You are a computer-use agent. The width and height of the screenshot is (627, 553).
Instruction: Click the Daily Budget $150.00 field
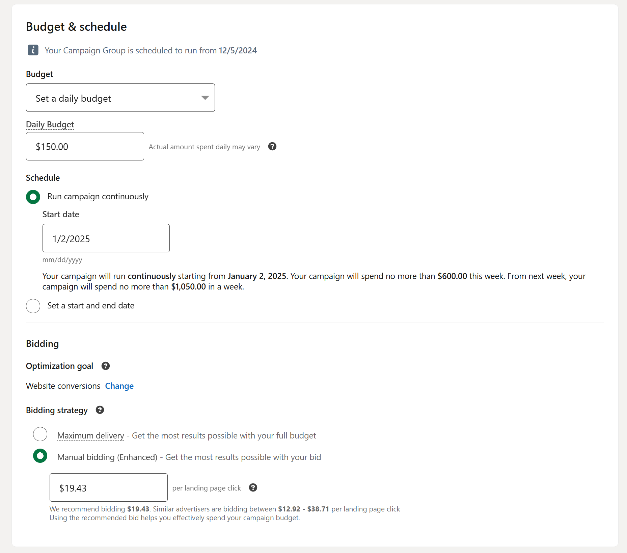coord(85,146)
